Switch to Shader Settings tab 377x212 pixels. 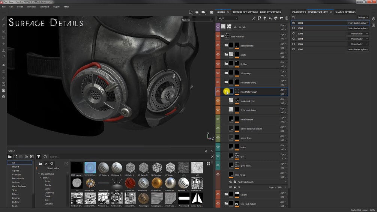pyautogui.click(x=345, y=12)
